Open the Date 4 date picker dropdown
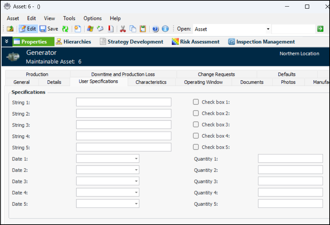The width and height of the screenshot is (330, 225). (136, 193)
